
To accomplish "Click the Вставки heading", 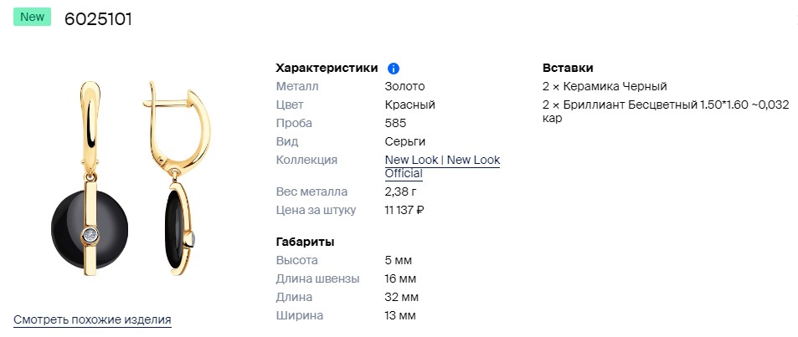I will point(568,68).
